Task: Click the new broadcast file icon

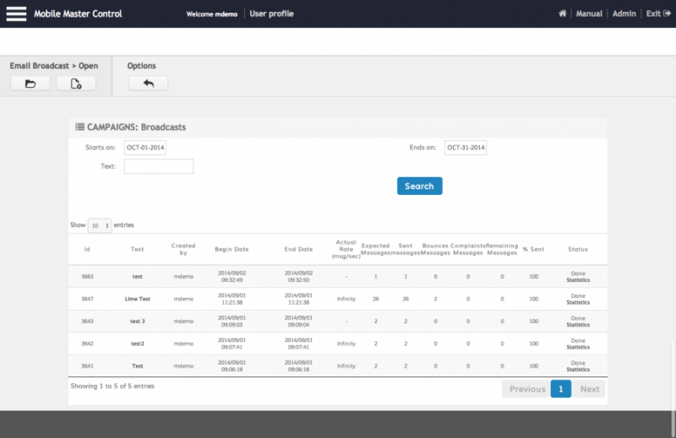Action: [76, 84]
